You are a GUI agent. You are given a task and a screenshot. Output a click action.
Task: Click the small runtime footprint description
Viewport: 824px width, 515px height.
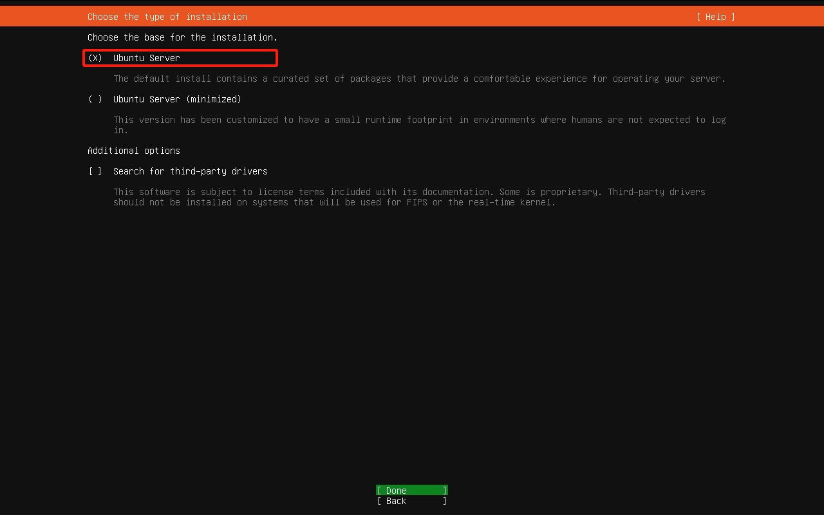click(x=420, y=125)
